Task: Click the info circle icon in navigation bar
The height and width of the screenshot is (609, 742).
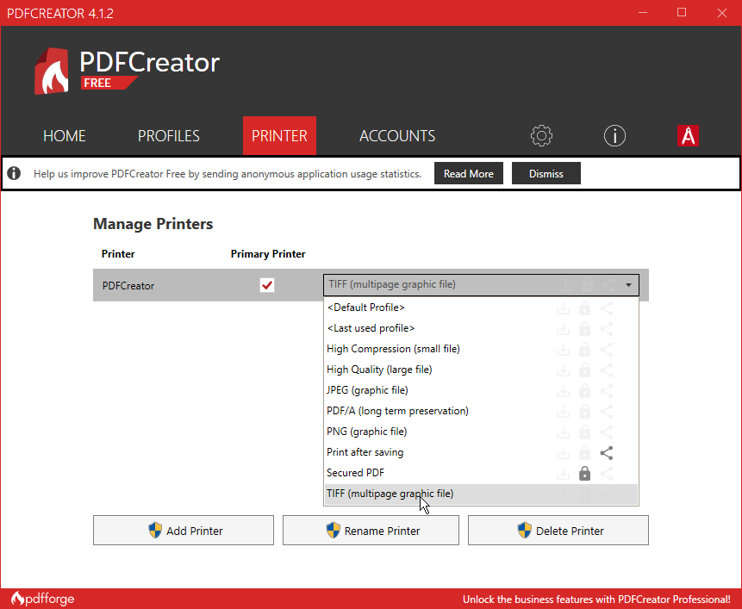Action: coord(614,135)
